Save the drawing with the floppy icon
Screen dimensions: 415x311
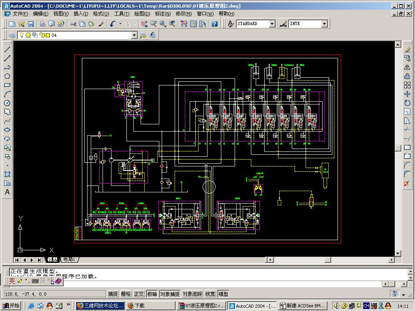31,24
